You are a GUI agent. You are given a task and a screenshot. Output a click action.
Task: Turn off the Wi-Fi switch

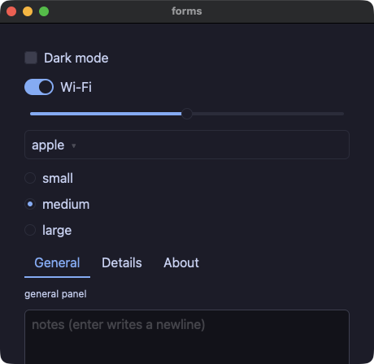click(x=39, y=87)
